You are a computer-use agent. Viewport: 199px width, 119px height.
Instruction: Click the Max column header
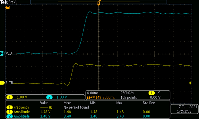[x=119, y=103]
